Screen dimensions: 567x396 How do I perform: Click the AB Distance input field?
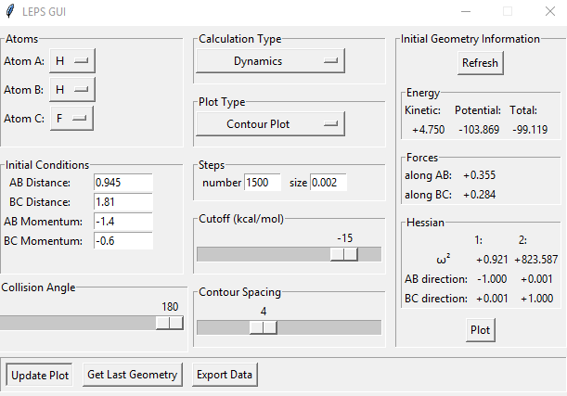[x=122, y=182]
